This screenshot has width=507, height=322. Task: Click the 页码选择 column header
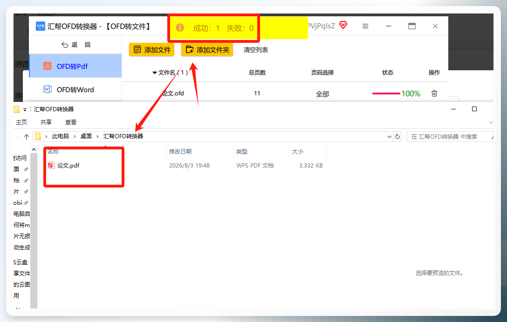tap(322, 73)
